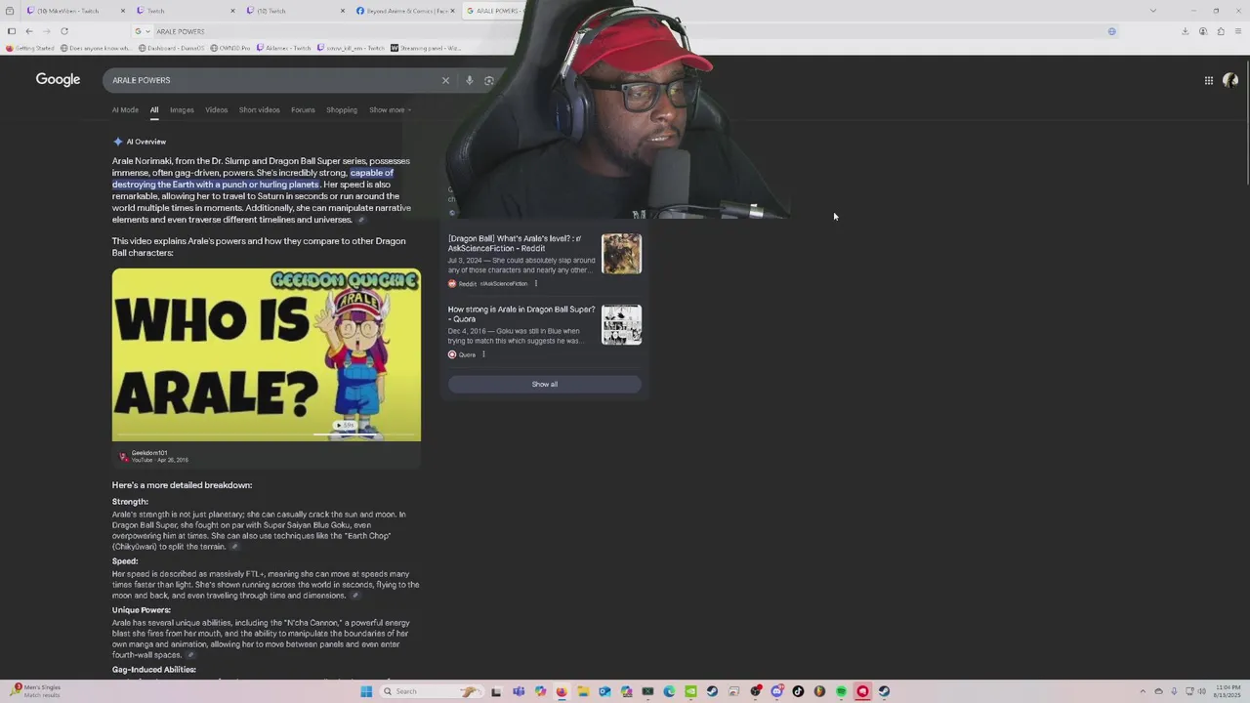Open Firefox from the taskbar
Image resolution: width=1250 pixels, height=703 pixels.
pos(562,691)
